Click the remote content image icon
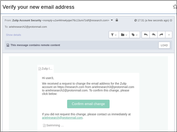Image resolution: width=177 pixels, height=132 pixels. [x=8, y=45]
